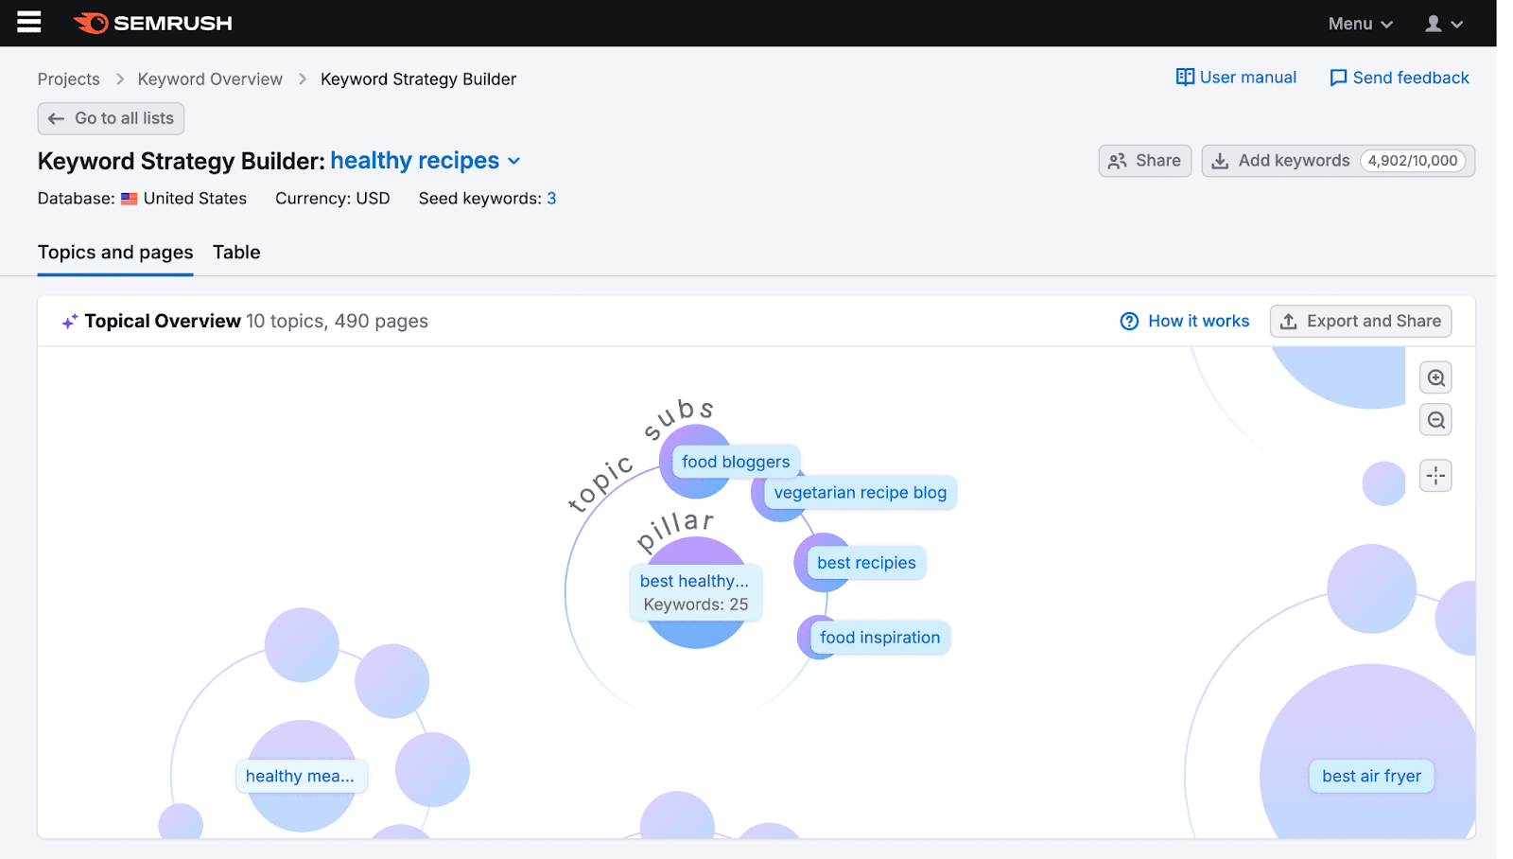Switch to the Table tab
The height and width of the screenshot is (859, 1513).
[235, 253]
